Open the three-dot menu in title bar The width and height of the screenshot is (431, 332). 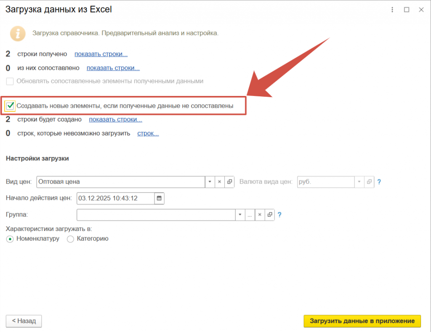[393, 10]
